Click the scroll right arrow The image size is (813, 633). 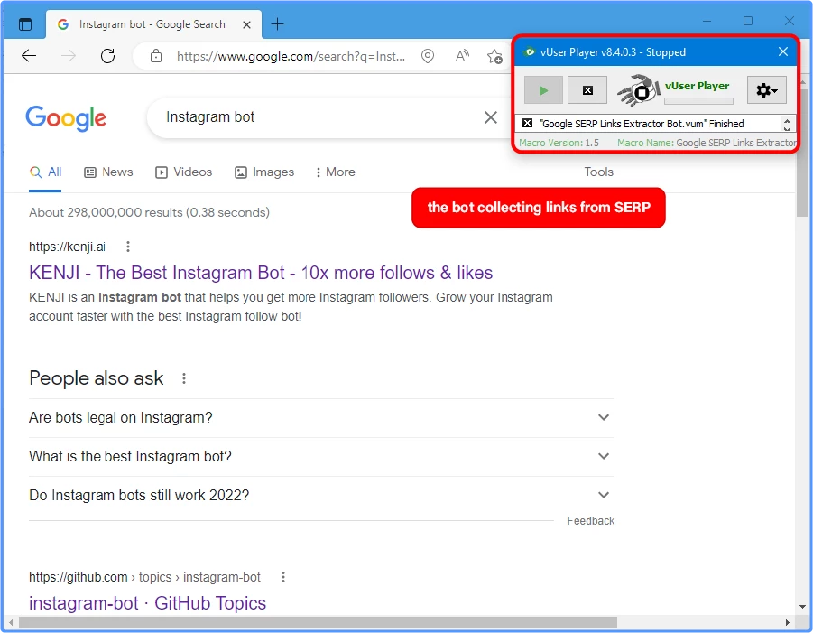[787, 622]
